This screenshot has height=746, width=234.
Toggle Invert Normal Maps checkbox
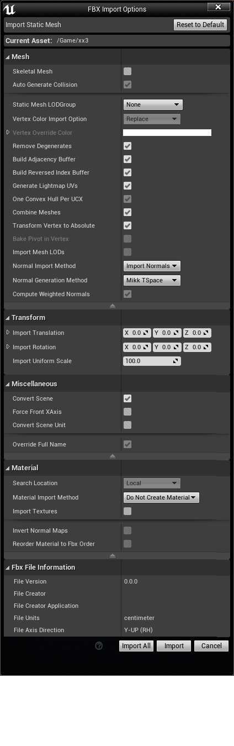(127, 530)
